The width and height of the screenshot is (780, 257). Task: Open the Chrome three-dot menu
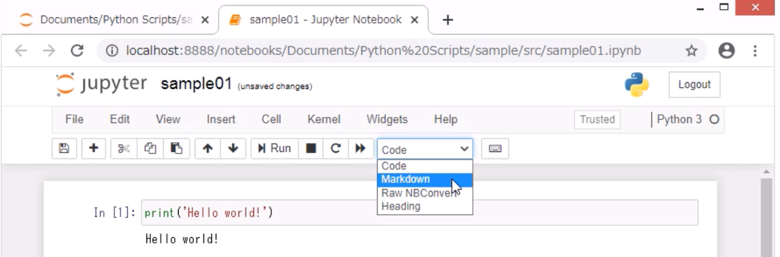click(x=755, y=51)
